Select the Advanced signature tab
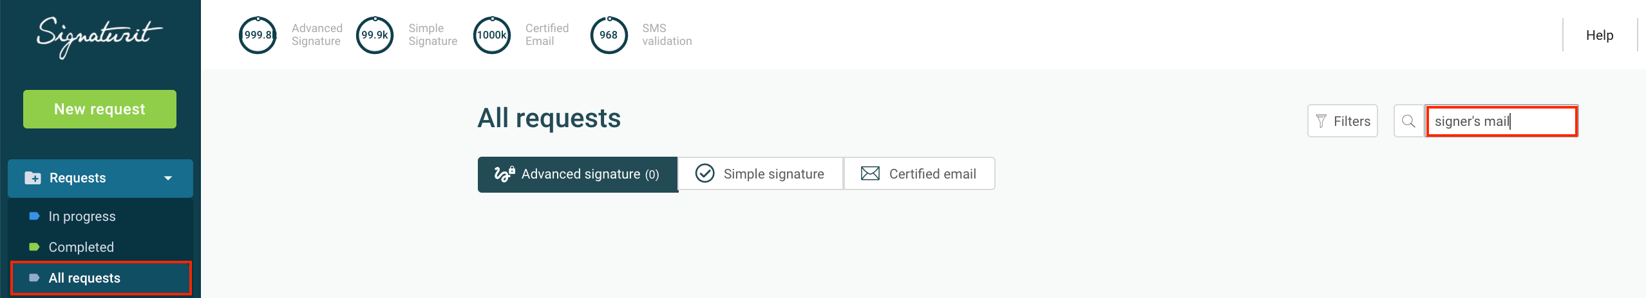 (578, 174)
